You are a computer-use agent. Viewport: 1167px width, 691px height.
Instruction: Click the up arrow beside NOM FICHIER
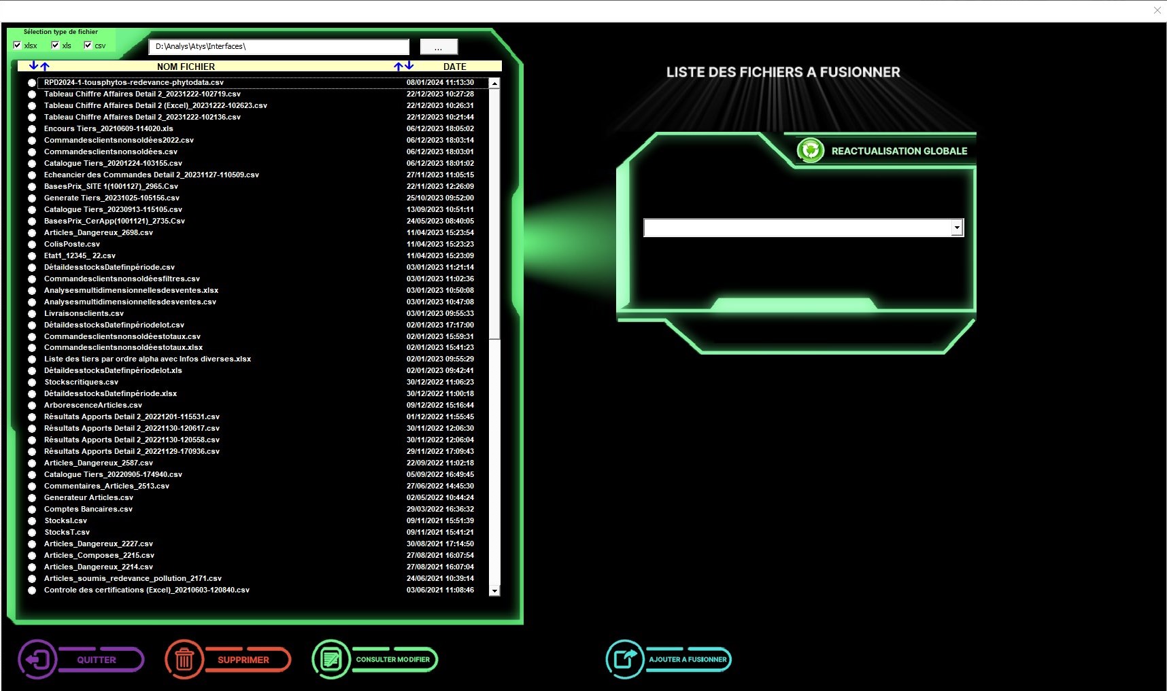click(45, 67)
